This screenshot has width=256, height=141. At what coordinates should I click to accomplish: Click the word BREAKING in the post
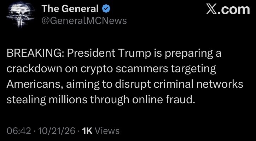(34, 54)
